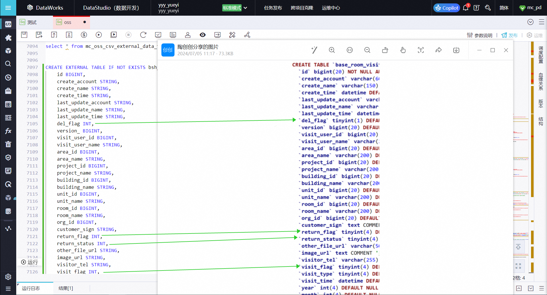Open the 版本 side panel
Viewport: 547px width, 295px height.
tap(541, 104)
